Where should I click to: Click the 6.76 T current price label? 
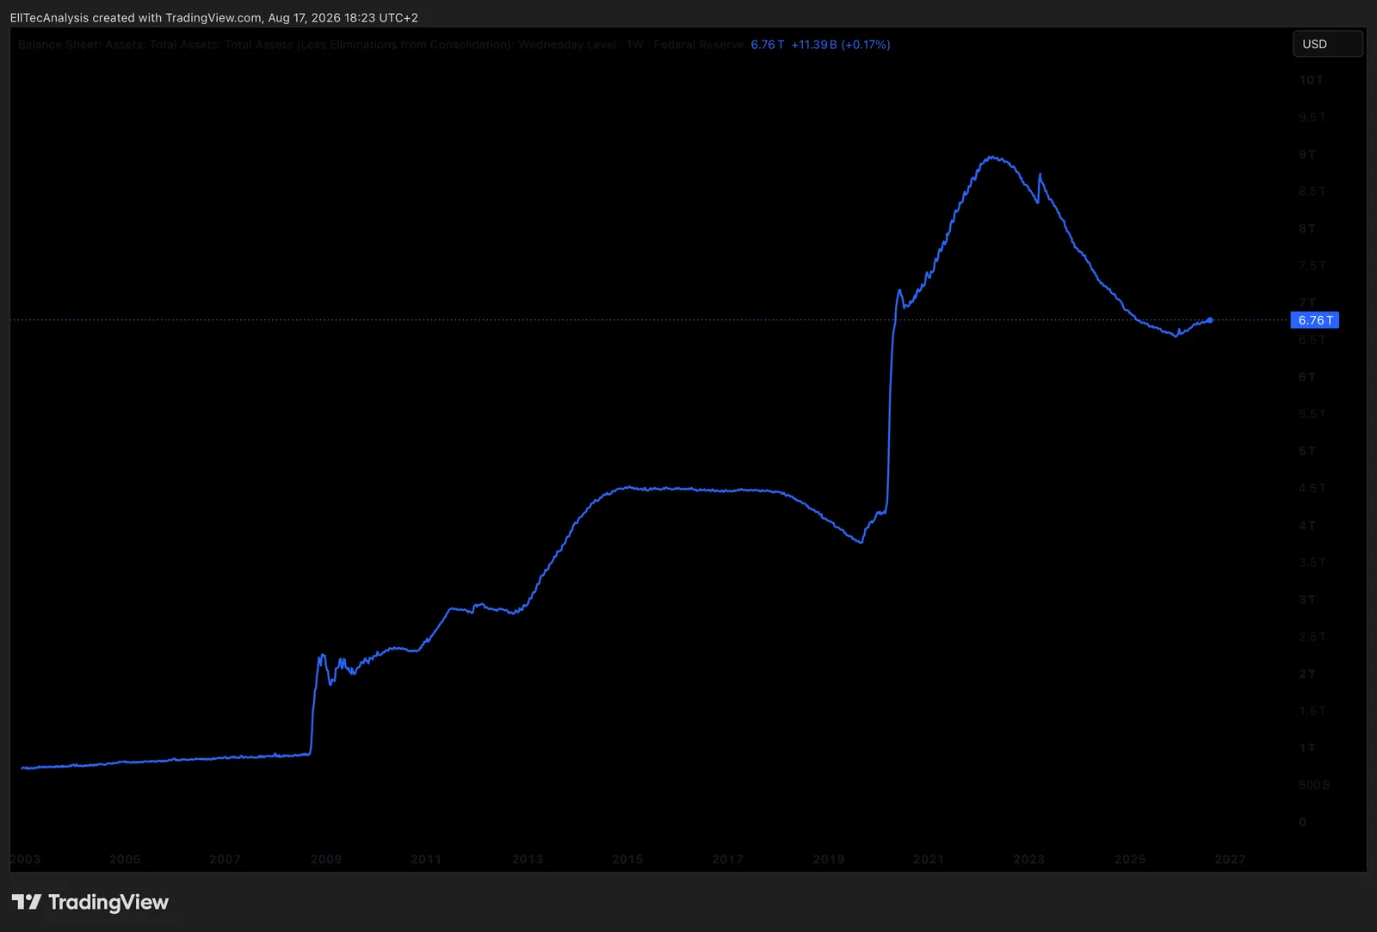[1315, 320]
